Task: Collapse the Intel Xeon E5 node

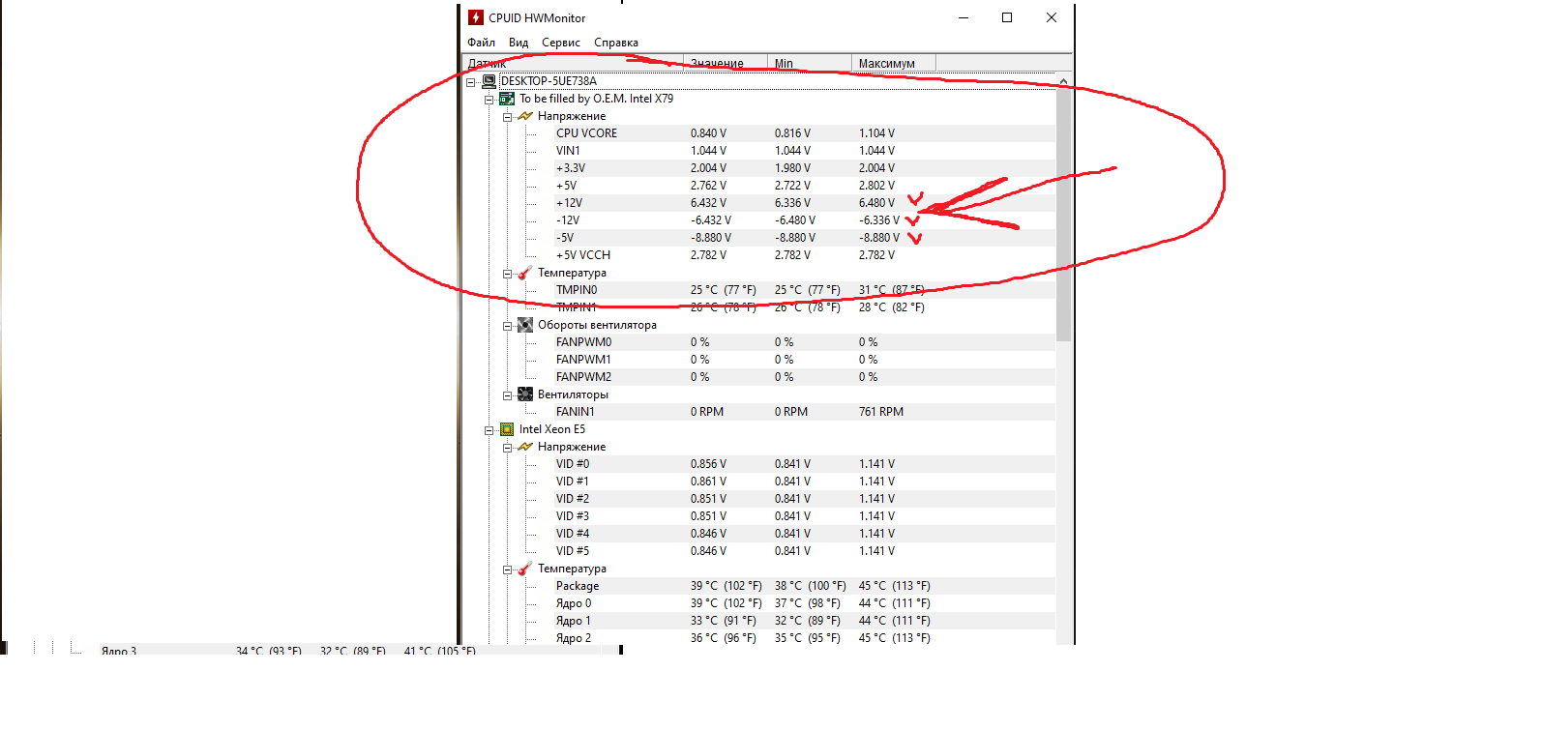Action: tap(489, 430)
